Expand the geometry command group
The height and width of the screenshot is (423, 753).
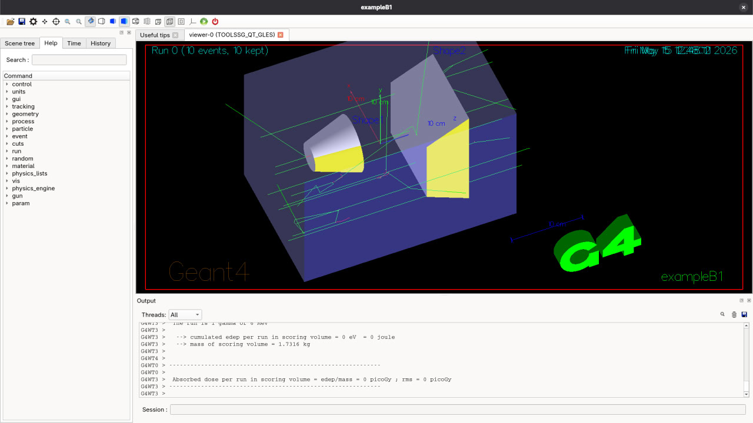tap(7, 114)
